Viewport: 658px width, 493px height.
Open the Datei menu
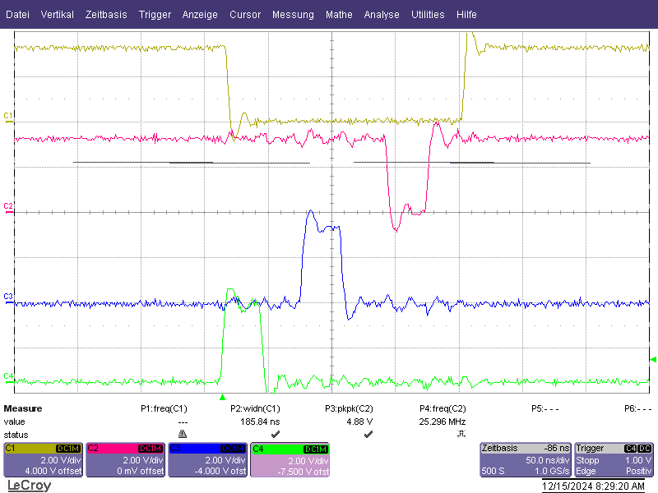[17, 15]
